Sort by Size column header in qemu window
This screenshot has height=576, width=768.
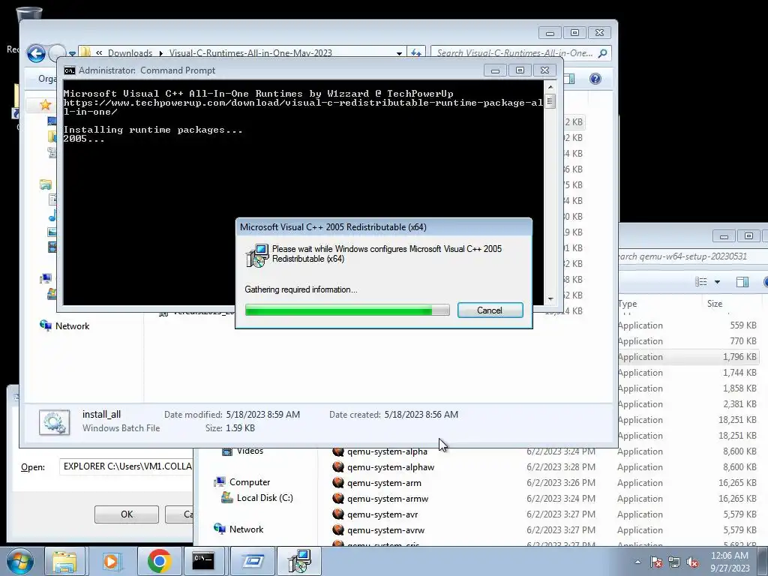click(x=715, y=304)
